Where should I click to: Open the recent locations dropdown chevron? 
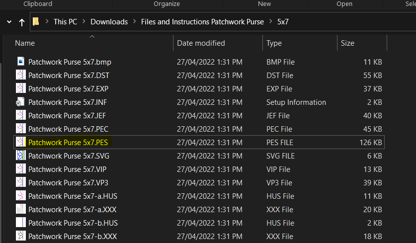coord(9,22)
